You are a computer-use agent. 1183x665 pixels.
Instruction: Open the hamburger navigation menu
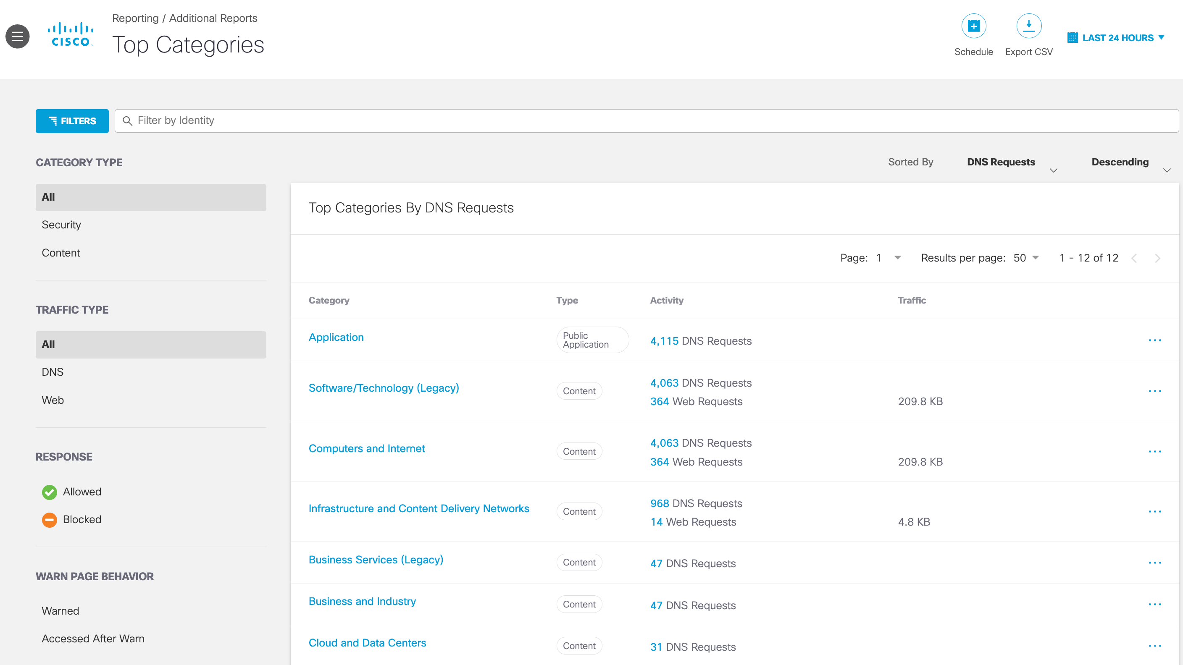(x=18, y=36)
